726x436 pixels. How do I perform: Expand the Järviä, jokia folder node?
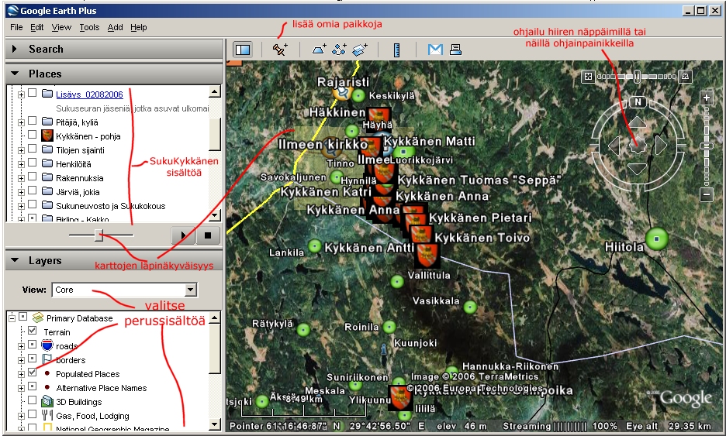coord(21,192)
